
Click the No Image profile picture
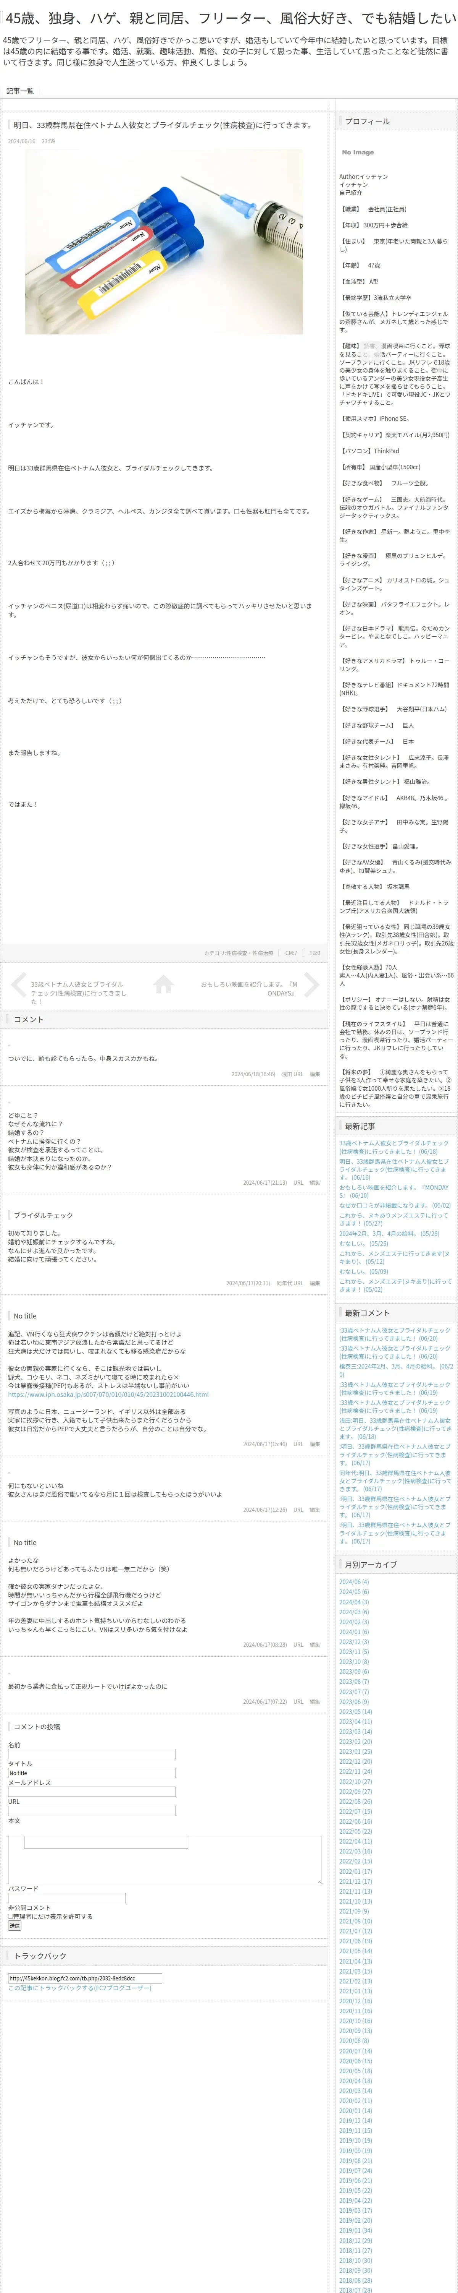[x=358, y=152]
